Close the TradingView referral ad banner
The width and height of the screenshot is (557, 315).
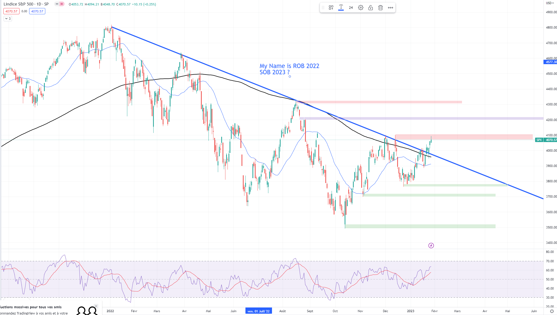[96, 306]
